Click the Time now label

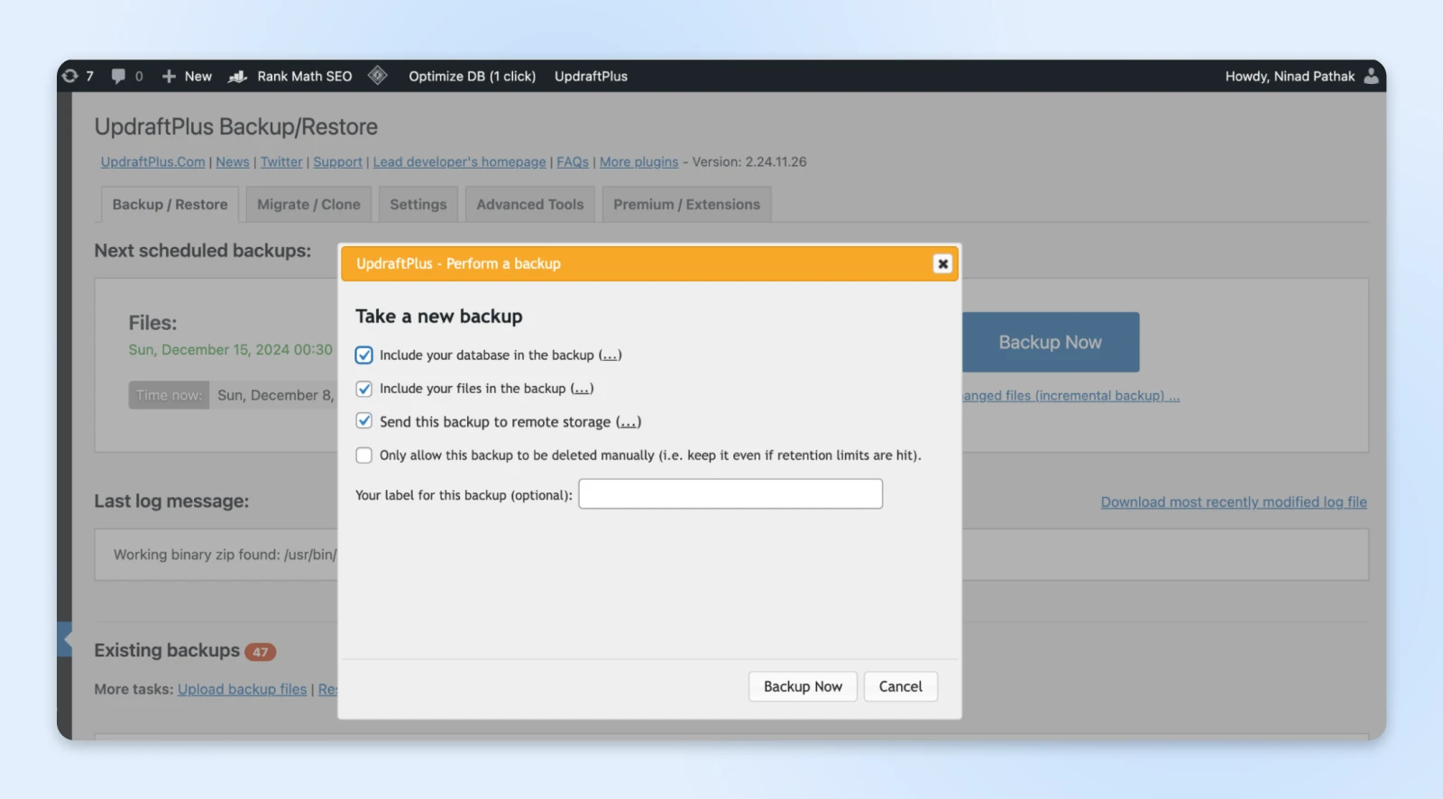pyautogui.click(x=169, y=395)
